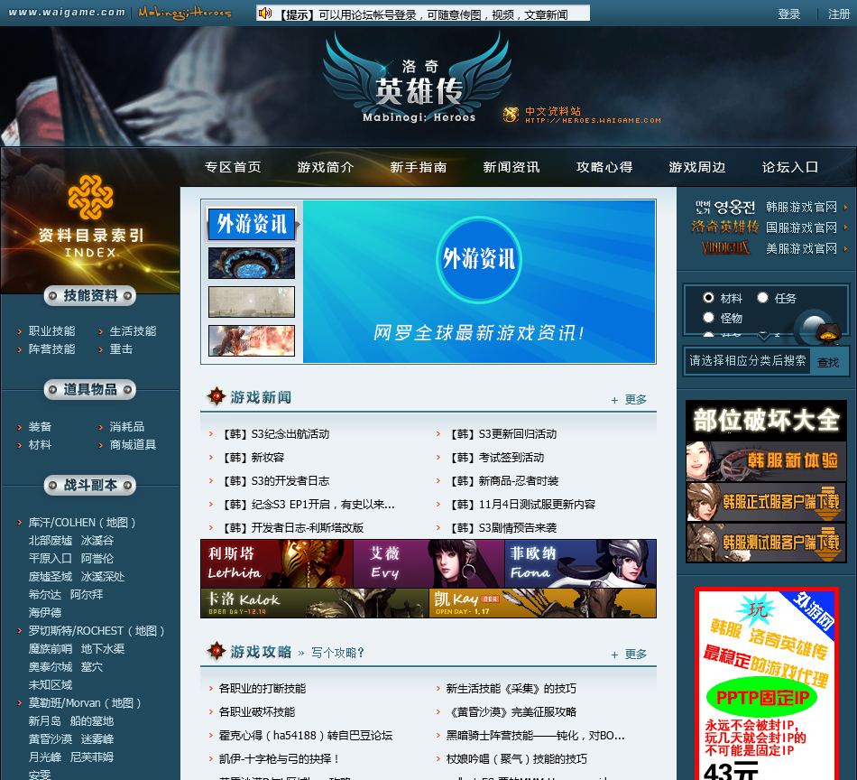Click the golden knot icon by 中文资料站
This screenshot has height=780, width=857.
[x=511, y=115]
